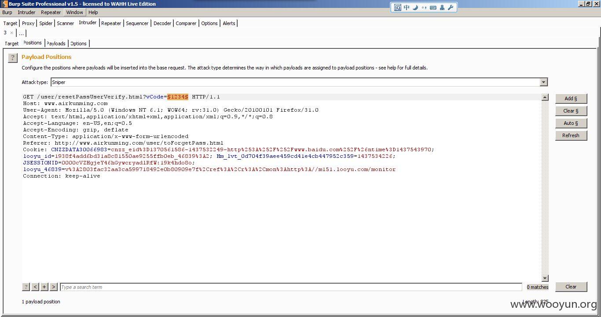Screen dimensions: 601x317
Task: Click the Clear § button
Action: (x=571, y=111)
